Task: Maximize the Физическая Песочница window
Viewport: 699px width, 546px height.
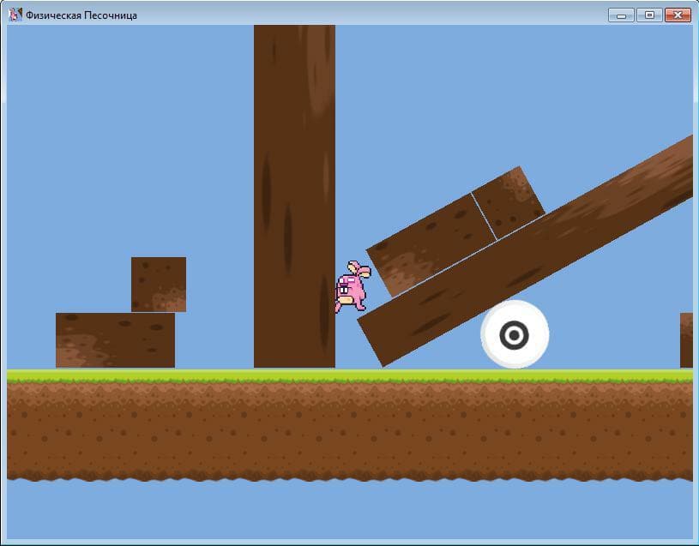Action: (649, 15)
